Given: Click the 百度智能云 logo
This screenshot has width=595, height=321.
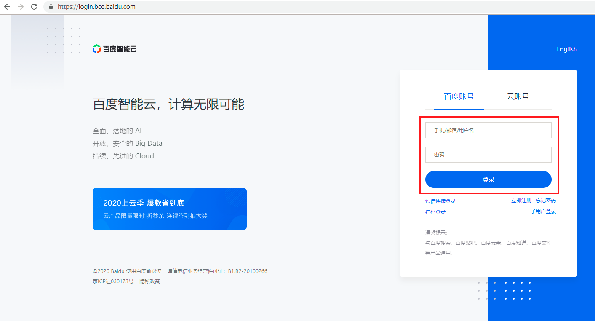Looking at the screenshot, I should click(x=115, y=49).
